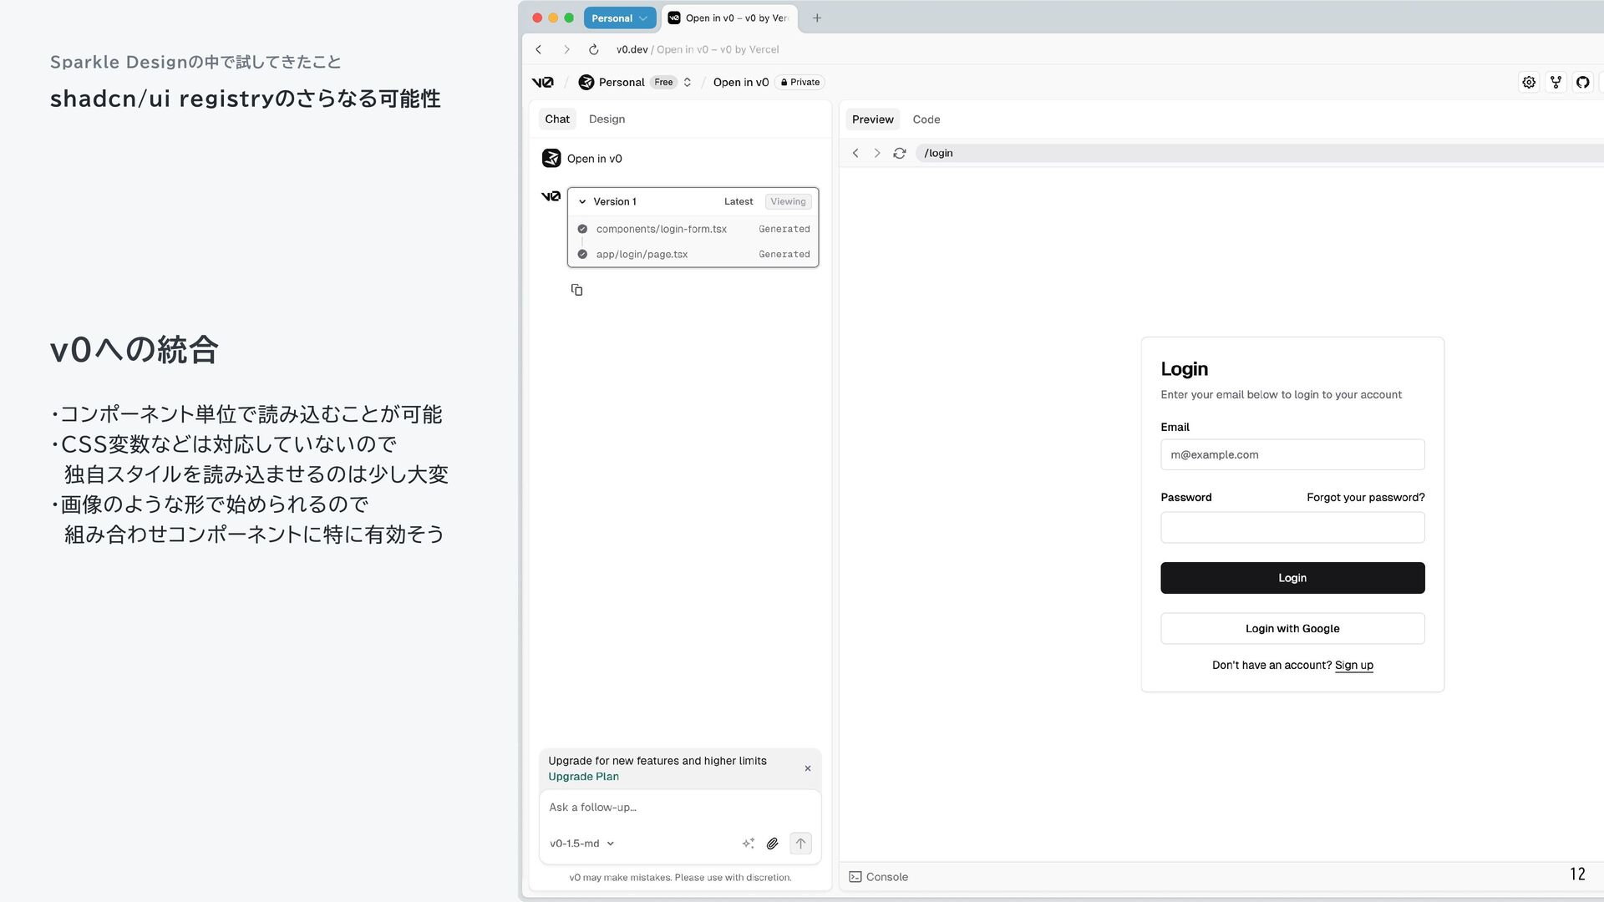The width and height of the screenshot is (1604, 902).
Task: Open the Console terminal icon
Action: pyautogui.click(x=855, y=877)
